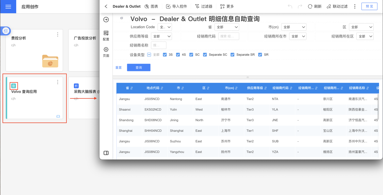This screenshot has width=383, height=195.
Task: Click the three-dot menu on Volvo 查询应用 card
Action: point(58,82)
